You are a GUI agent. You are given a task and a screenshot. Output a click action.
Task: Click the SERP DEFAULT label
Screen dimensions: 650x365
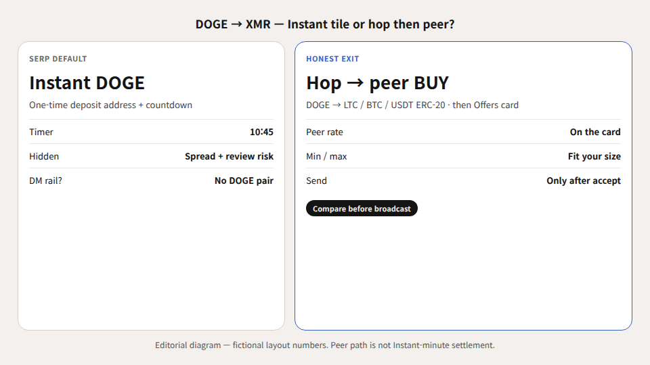58,59
